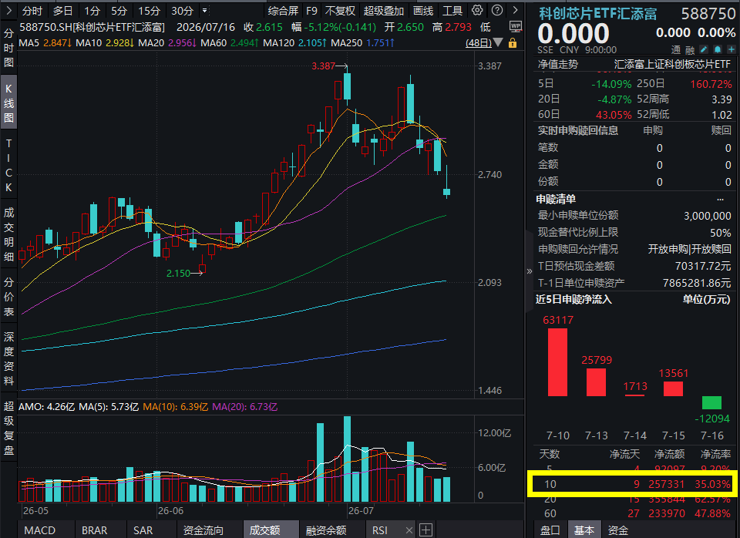Screen dimensions: 740x538
Task: Collapse the right panel with the » arrow
Action: (529, 271)
